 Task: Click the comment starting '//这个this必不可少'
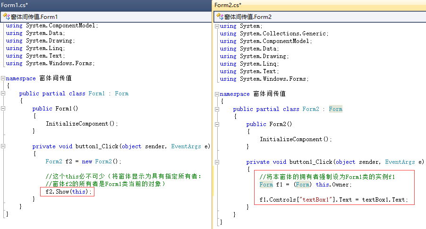tap(123, 176)
